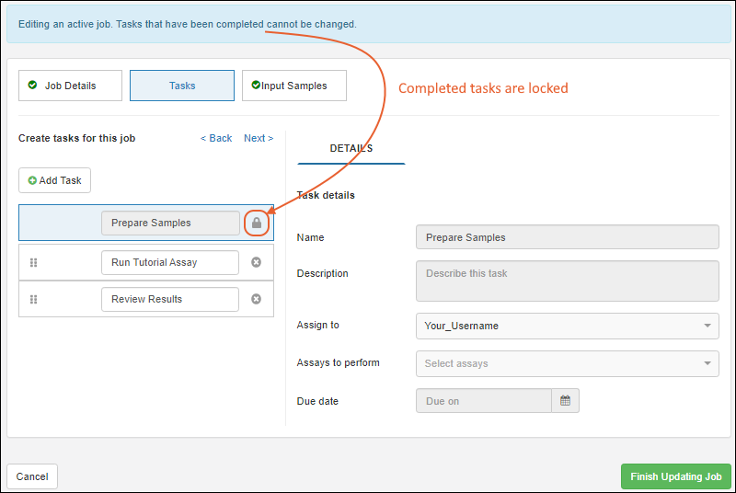Follow the Next link
The image size is (736, 493).
pyautogui.click(x=259, y=138)
